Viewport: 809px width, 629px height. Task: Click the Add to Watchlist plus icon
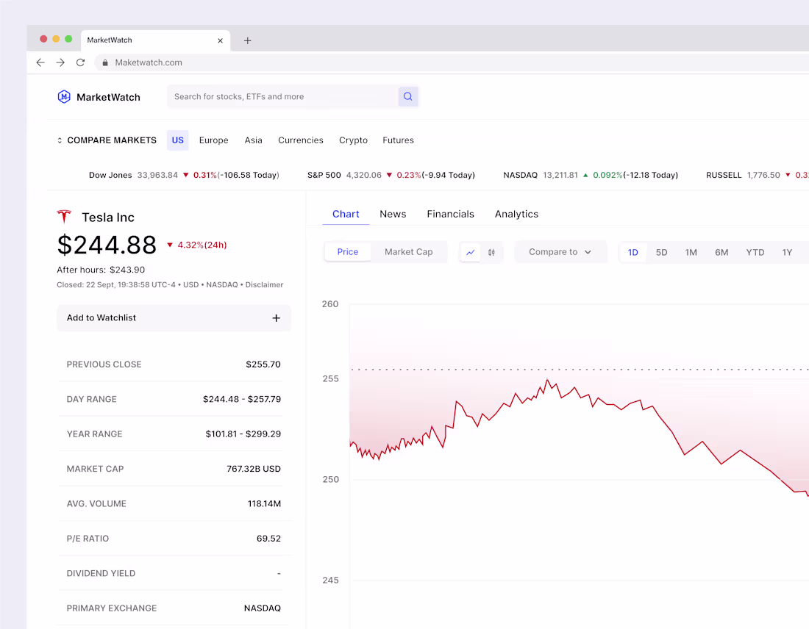coord(276,317)
